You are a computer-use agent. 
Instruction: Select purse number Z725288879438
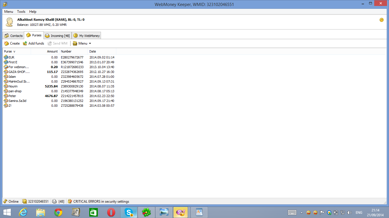pos(72,106)
